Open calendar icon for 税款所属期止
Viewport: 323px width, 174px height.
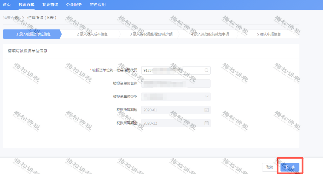coord(206,123)
